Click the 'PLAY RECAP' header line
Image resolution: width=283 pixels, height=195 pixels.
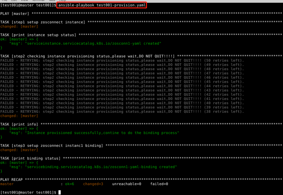(141, 180)
